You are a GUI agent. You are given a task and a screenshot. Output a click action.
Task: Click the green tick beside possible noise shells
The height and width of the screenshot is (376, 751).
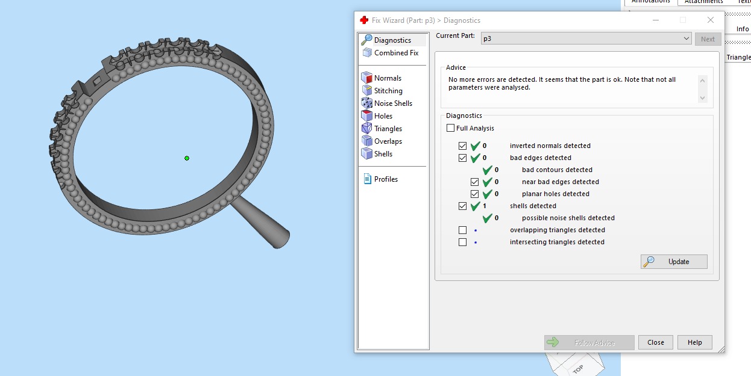[x=488, y=218]
